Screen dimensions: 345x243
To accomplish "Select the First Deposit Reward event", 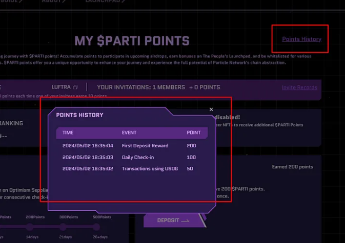I will (145, 146).
